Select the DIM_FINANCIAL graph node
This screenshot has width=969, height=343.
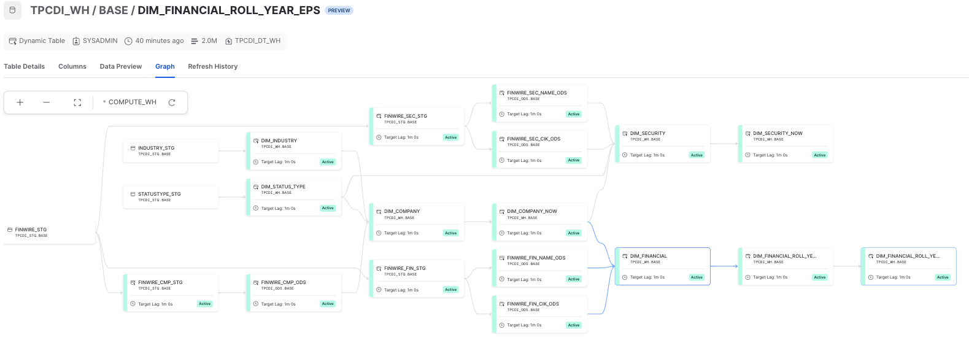(663, 266)
